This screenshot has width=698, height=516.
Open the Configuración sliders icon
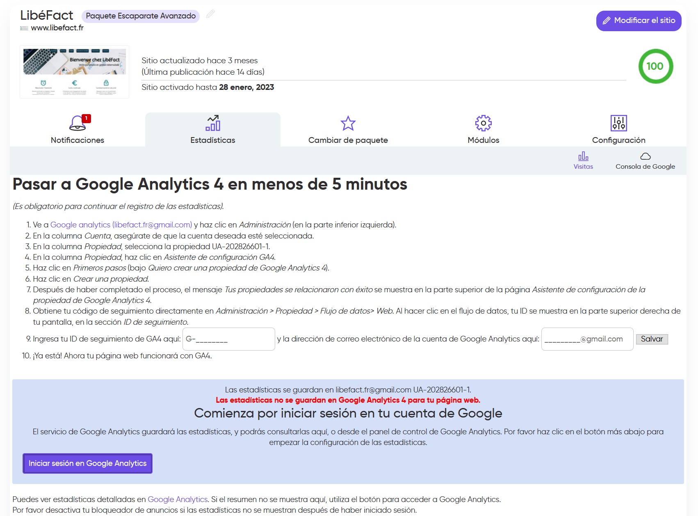coord(619,123)
